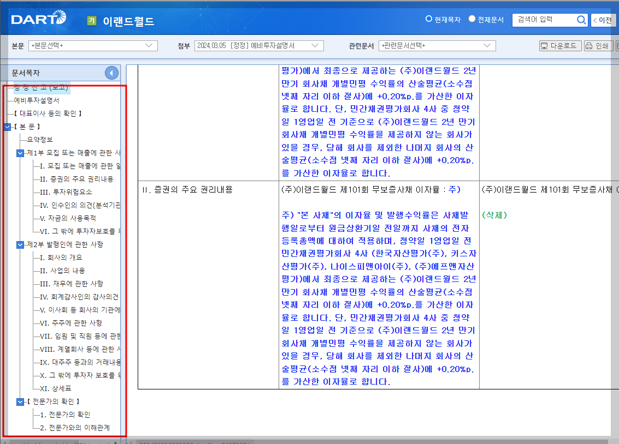
Task: Open II. 사업의 내용 tree item
Action: point(62,271)
